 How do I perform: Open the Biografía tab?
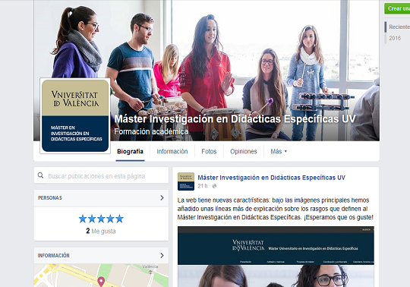coord(130,152)
